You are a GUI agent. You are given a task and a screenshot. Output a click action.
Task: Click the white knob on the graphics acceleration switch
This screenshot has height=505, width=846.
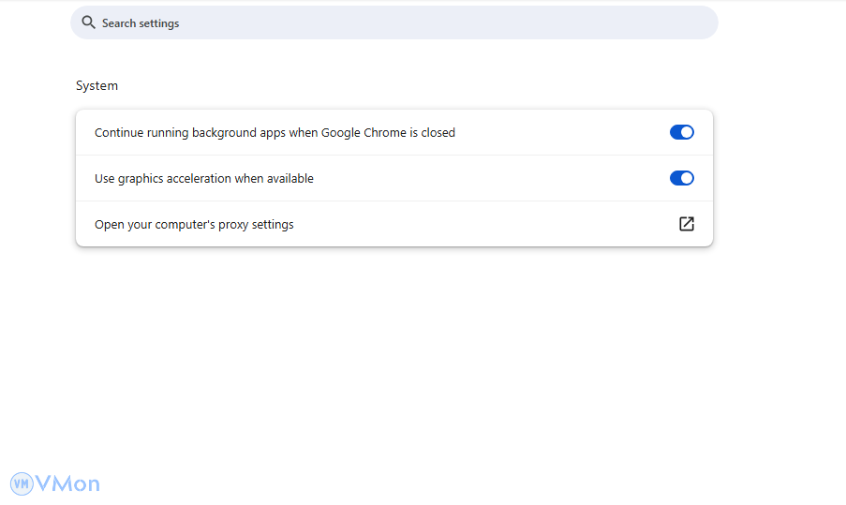(x=688, y=178)
